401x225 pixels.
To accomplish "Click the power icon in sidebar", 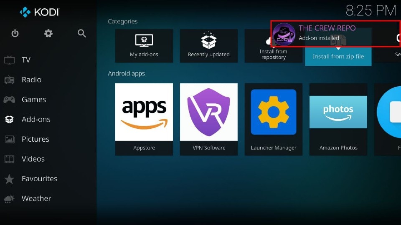I will [15, 33].
